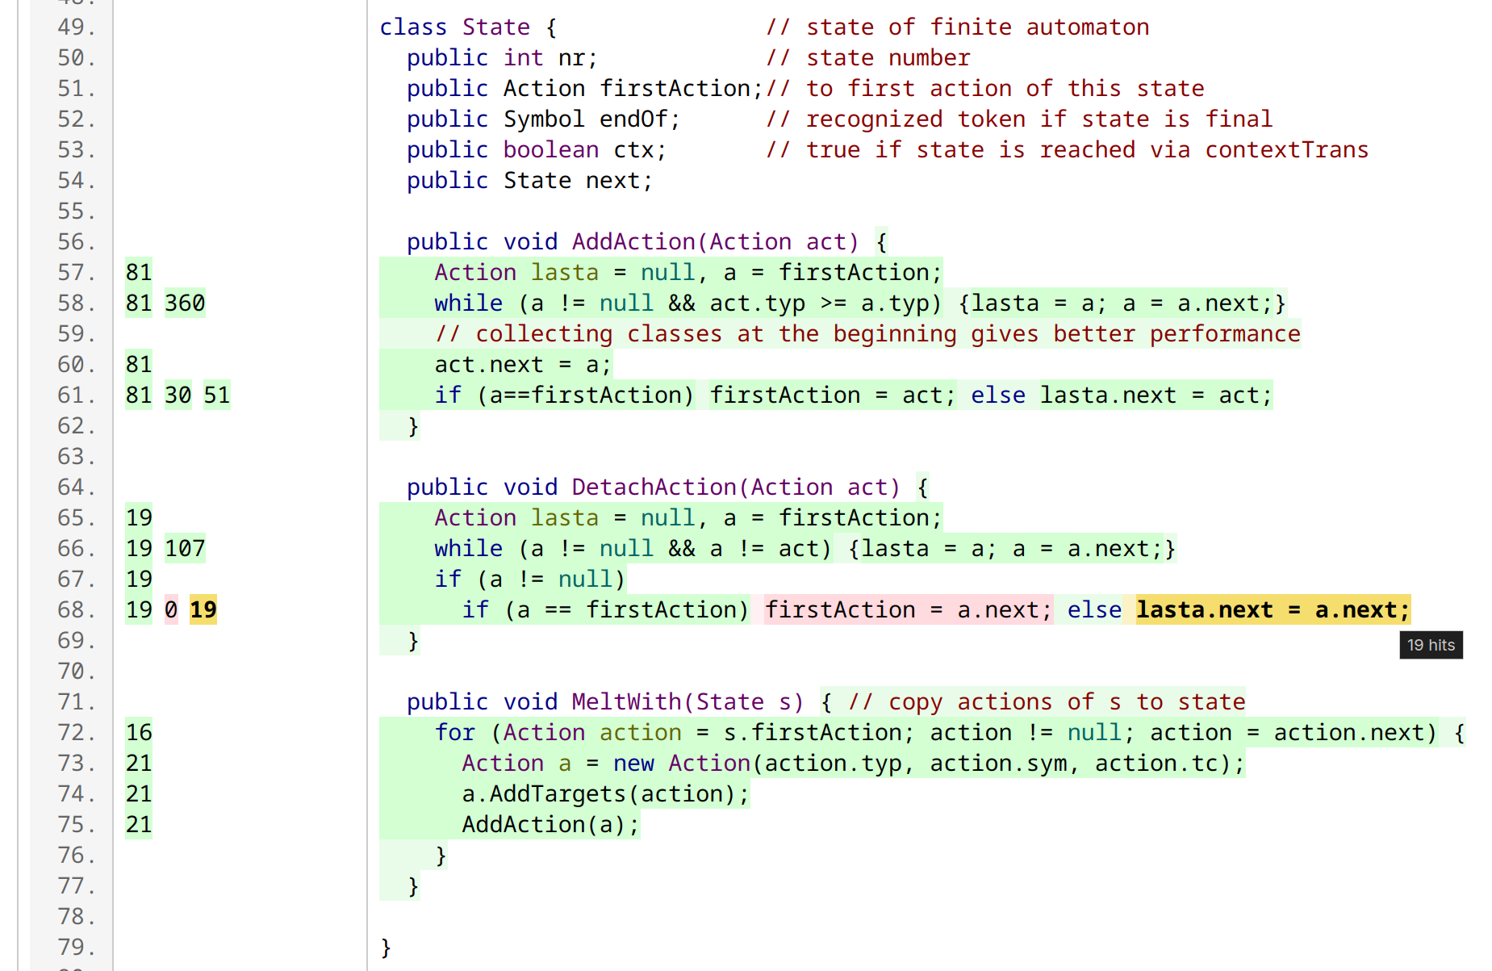The image size is (1492, 971).
Task: Click hit count 51 on line 61
Action: coord(217,396)
